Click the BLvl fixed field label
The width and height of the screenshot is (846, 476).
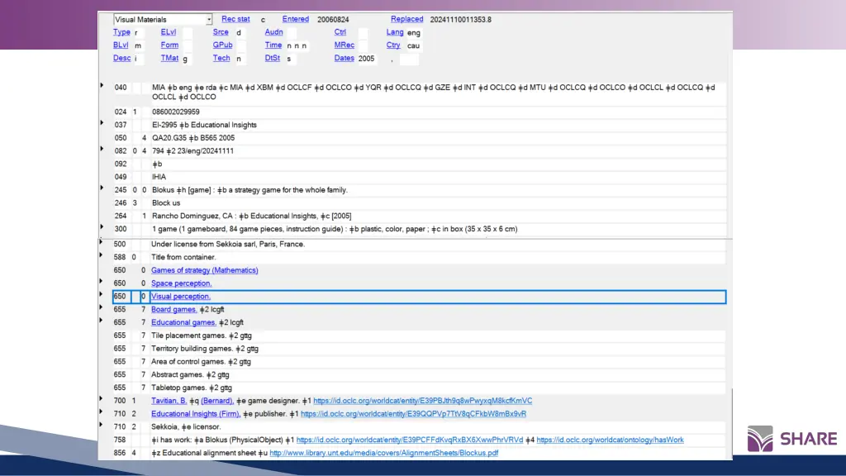tap(121, 45)
